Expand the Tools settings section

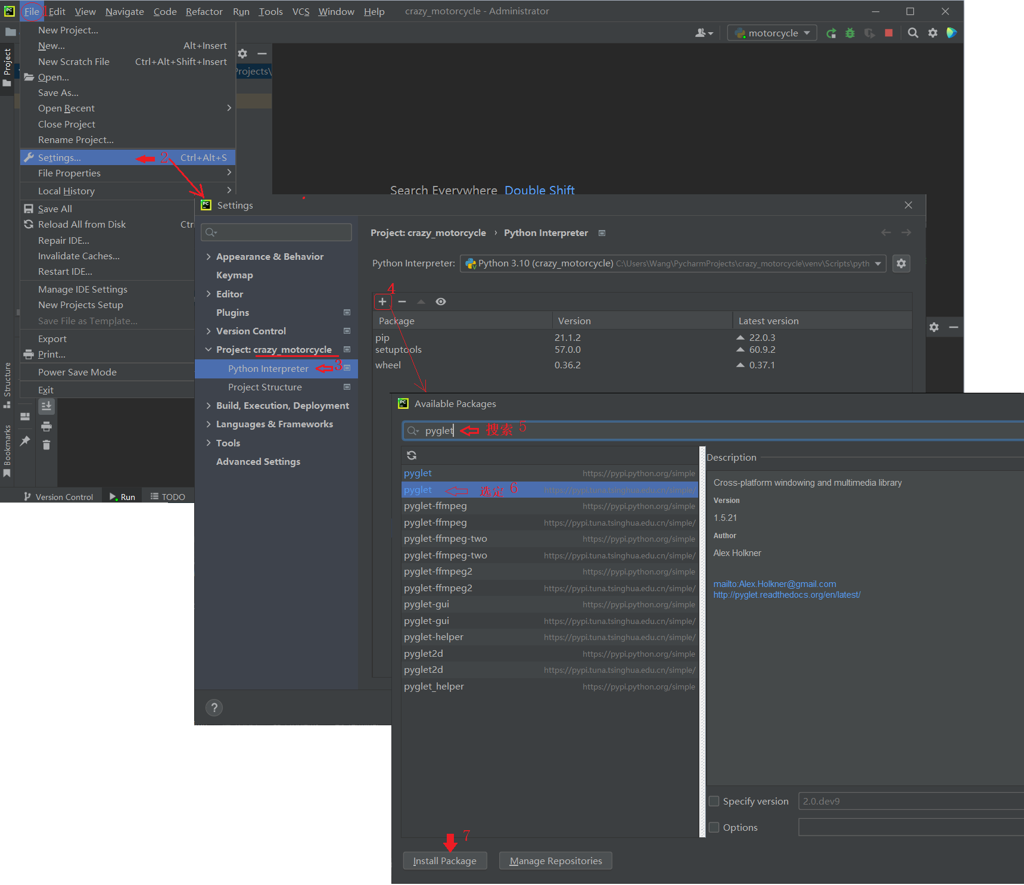pyautogui.click(x=208, y=443)
